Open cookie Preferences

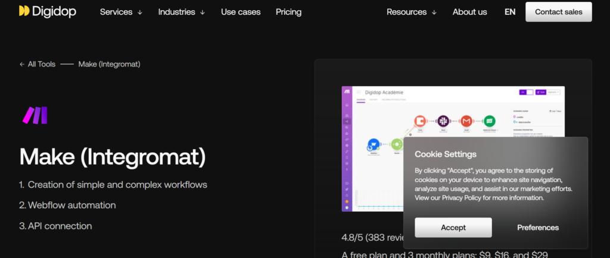(x=538, y=228)
